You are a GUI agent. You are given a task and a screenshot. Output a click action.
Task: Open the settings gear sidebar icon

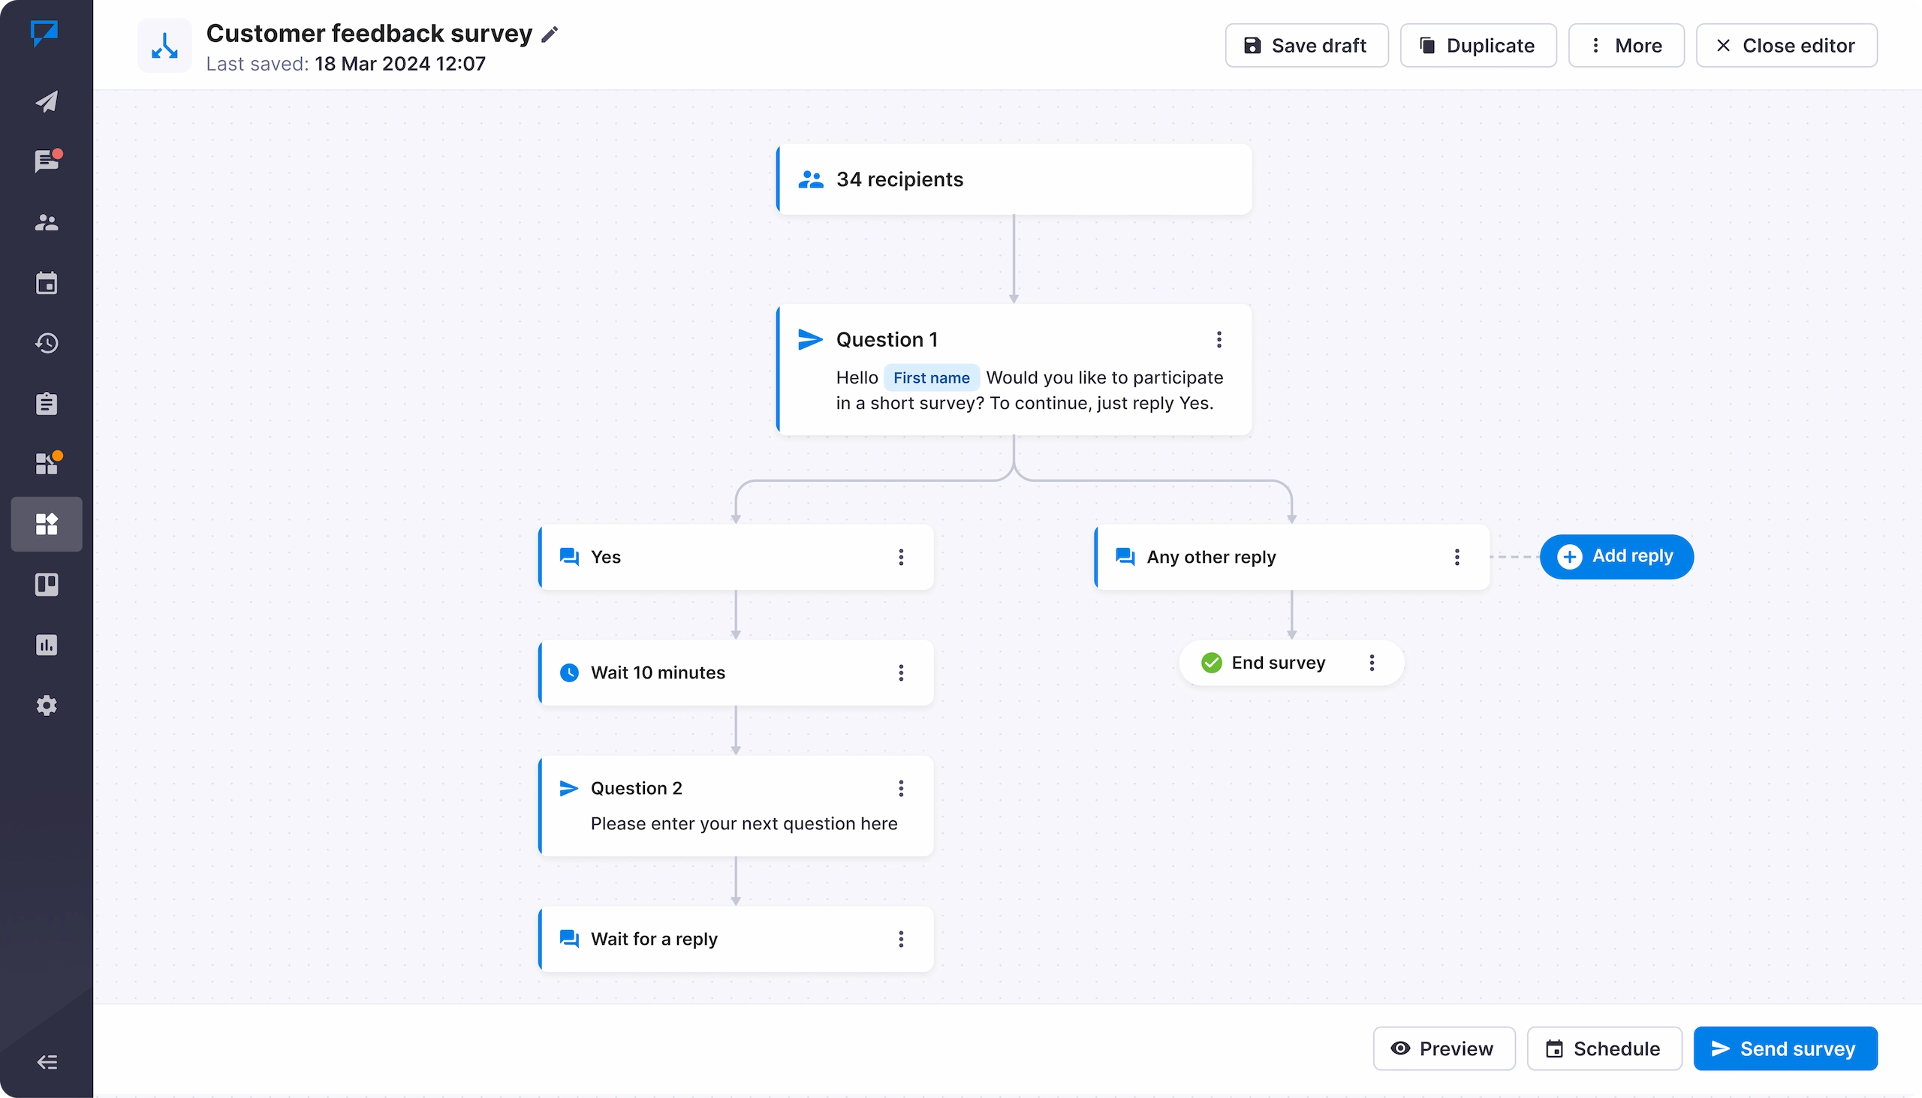tap(46, 705)
